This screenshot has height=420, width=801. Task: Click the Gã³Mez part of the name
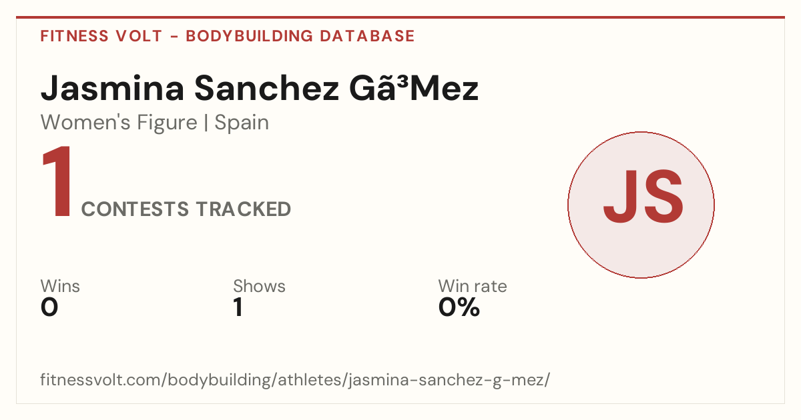pos(415,89)
